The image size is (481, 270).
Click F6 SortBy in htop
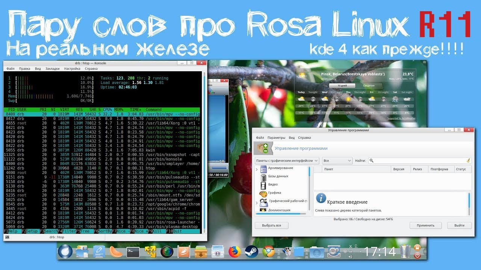coord(103,231)
